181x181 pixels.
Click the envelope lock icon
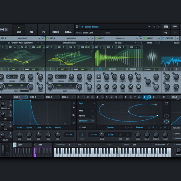pos(74,103)
